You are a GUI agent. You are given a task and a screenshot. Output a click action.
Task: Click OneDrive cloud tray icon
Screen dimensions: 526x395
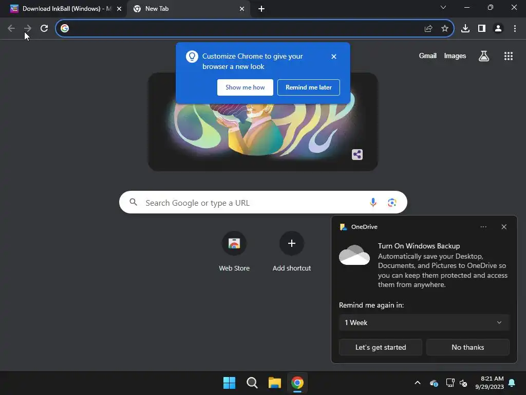434,383
